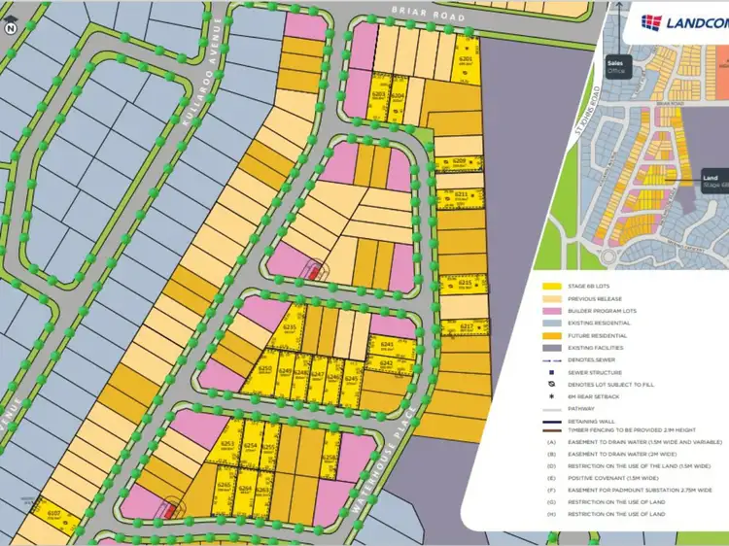Select lot 6235 on the map
Screen dimensions: 729x546
tap(289, 330)
